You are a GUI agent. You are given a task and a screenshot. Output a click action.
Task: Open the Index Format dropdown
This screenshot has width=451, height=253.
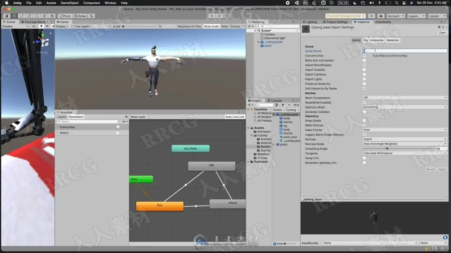[x=405, y=130]
